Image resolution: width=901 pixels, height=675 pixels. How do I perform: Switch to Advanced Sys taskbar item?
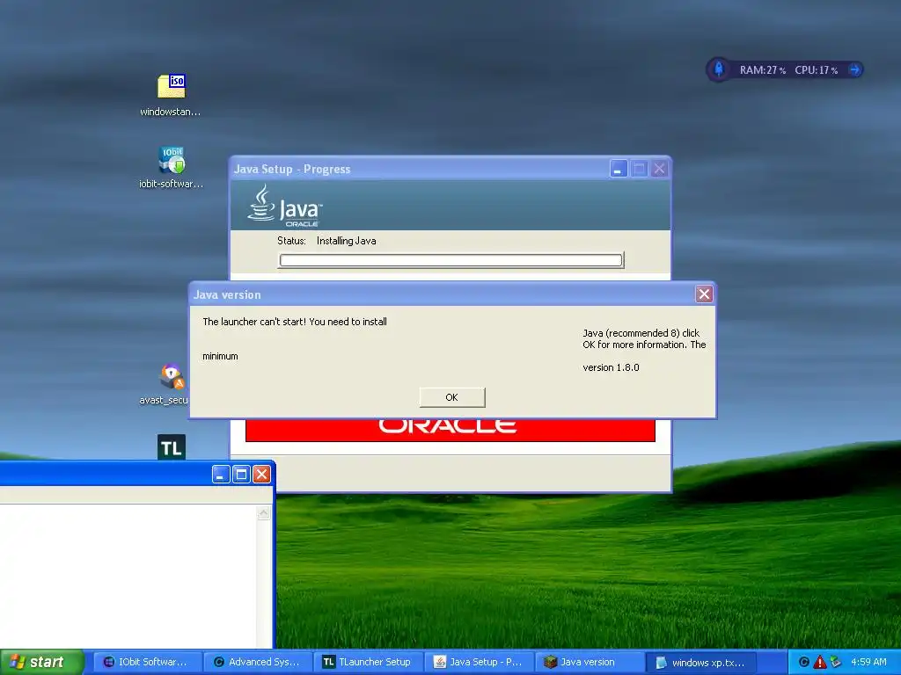(259, 662)
